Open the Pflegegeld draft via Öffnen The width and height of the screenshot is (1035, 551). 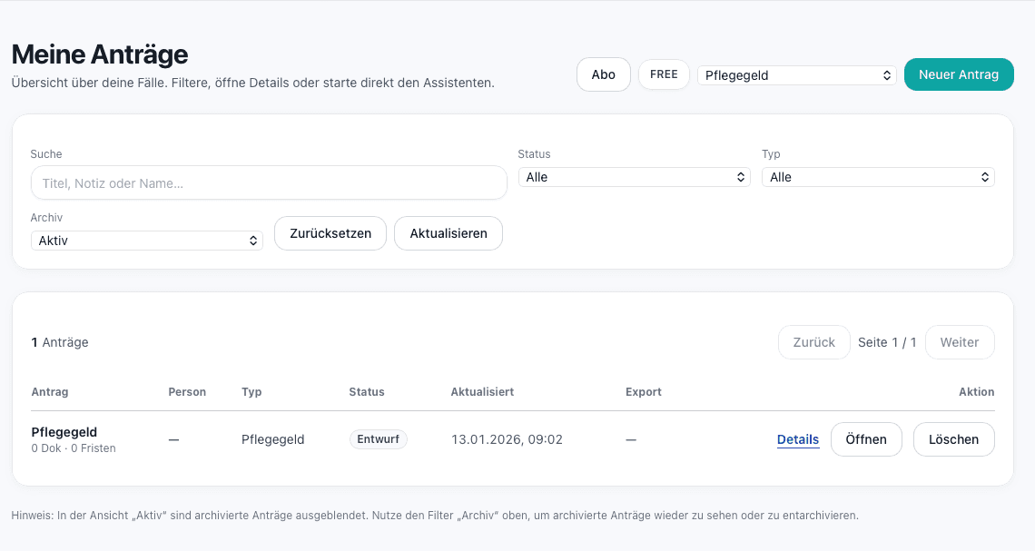point(866,438)
